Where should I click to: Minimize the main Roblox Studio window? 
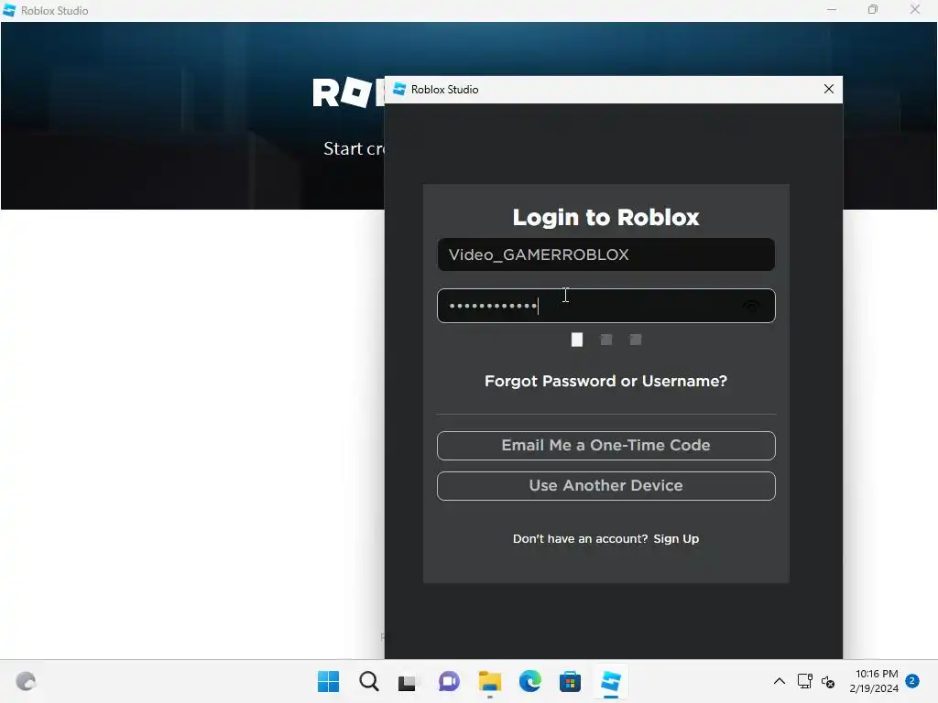[832, 9]
